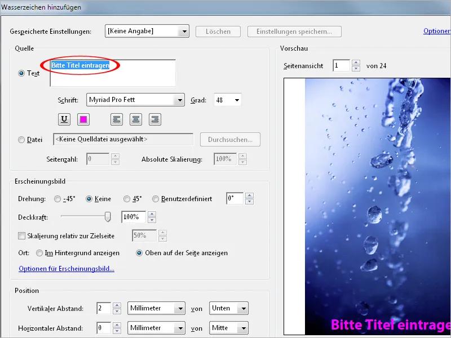Toggle underline formatting for watermark text
This screenshot has height=338, width=451.
(64, 119)
